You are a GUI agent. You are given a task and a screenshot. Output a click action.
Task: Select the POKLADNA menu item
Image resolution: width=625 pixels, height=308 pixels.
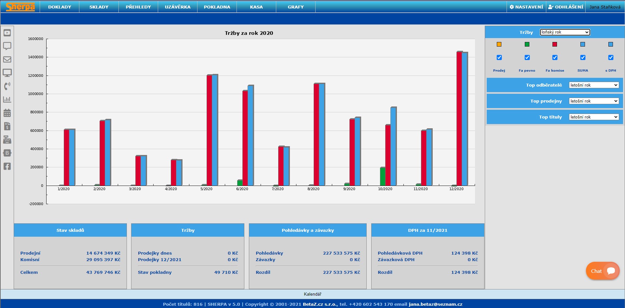pyautogui.click(x=217, y=7)
